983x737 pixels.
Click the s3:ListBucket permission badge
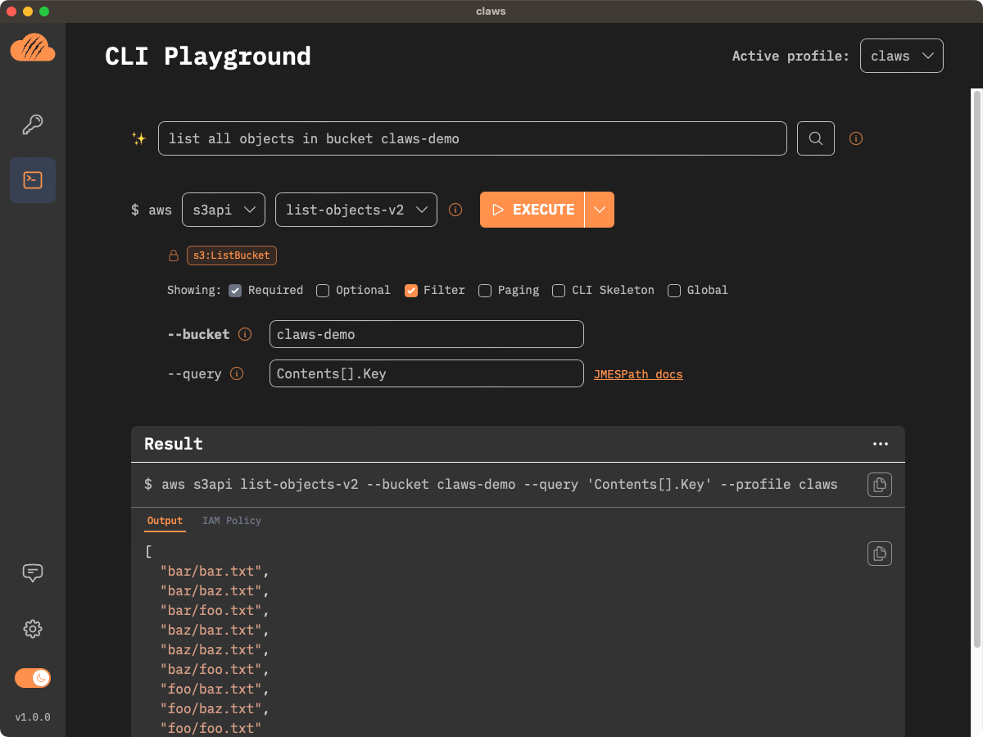tap(232, 255)
